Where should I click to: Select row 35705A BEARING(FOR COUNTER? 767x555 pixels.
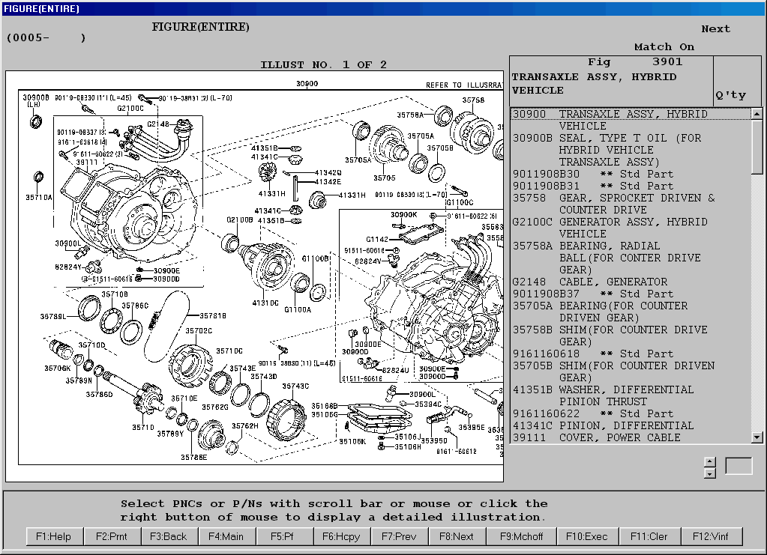[631, 312]
